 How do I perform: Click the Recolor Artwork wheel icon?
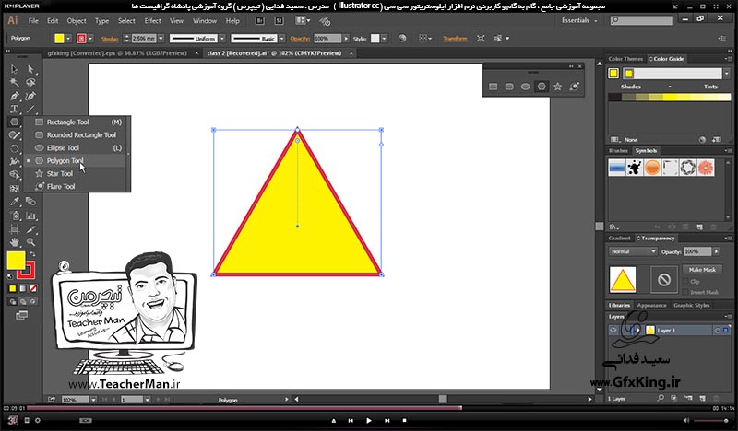point(402,39)
